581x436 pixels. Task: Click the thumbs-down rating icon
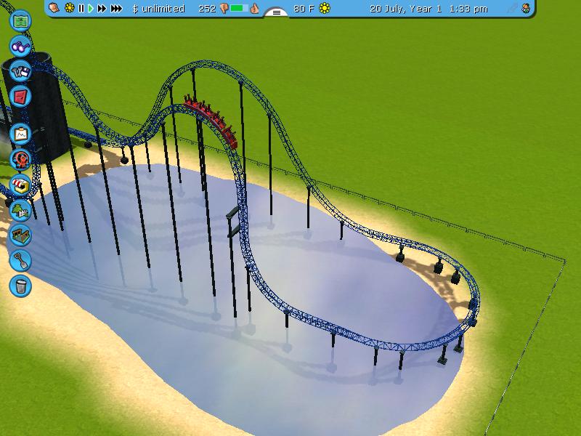[224, 9]
